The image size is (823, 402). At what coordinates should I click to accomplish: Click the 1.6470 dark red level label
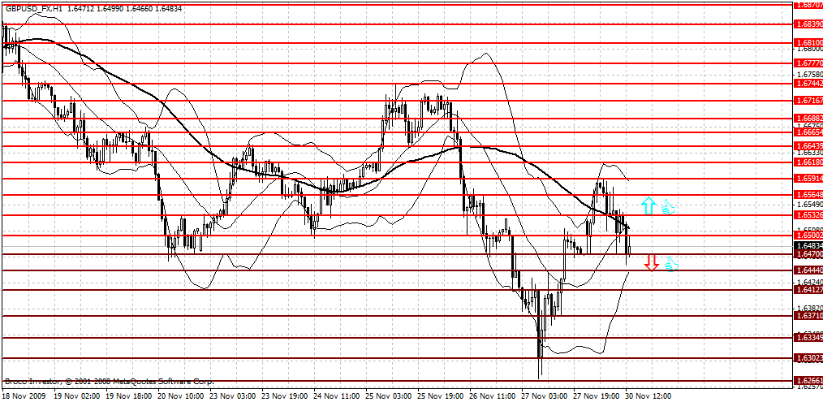coord(809,254)
